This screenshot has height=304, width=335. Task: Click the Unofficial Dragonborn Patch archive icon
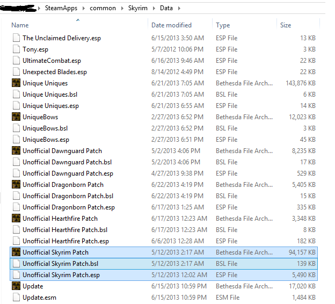point(16,185)
